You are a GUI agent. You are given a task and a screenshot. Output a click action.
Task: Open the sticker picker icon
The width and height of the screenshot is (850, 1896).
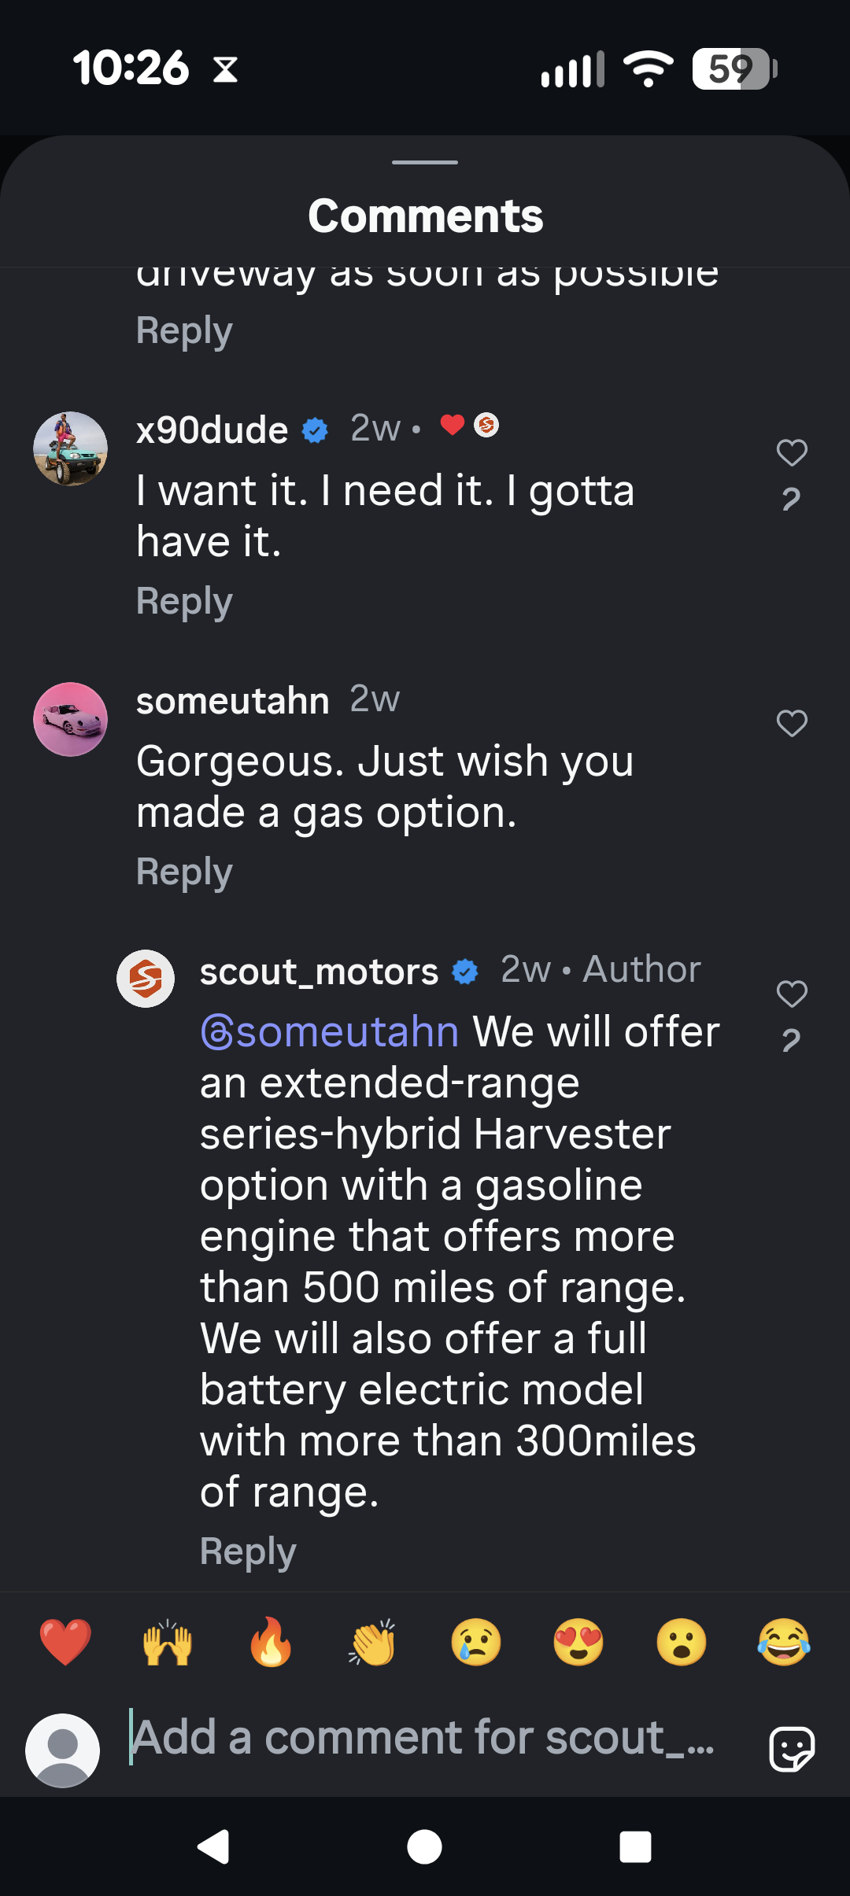coord(791,1749)
